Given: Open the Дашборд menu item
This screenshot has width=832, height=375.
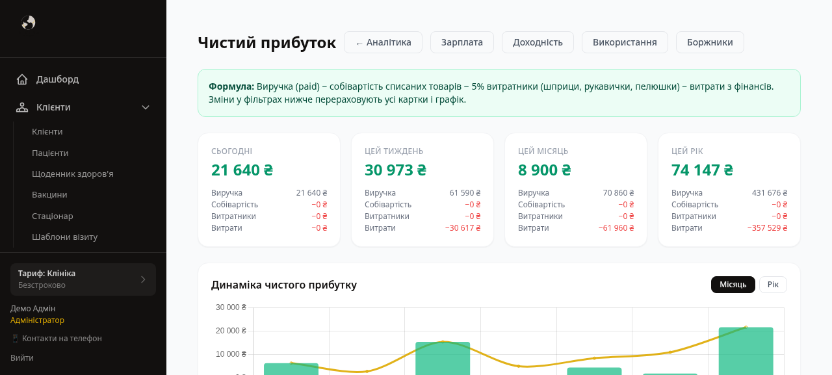Looking at the screenshot, I should point(83,79).
